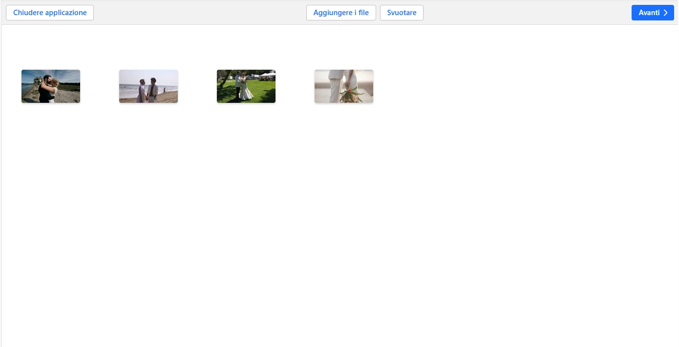Choose the second photo in the row

[149, 86]
